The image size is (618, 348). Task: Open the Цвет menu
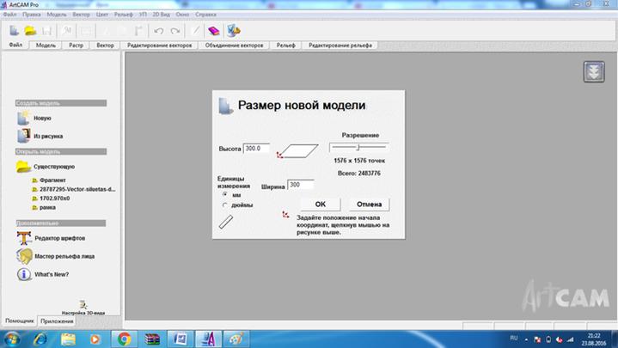point(102,15)
